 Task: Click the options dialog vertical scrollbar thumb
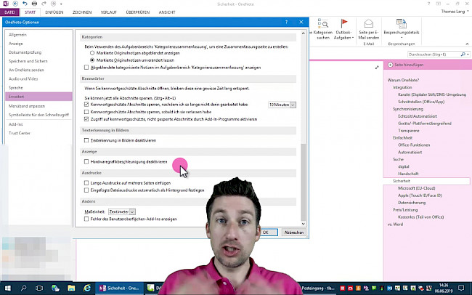[303, 182]
